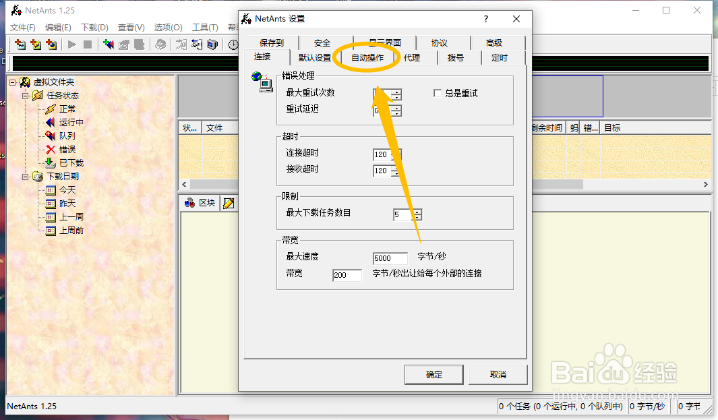The image size is (718, 420).
Task: Open the 选项(O) menu
Action: [168, 28]
